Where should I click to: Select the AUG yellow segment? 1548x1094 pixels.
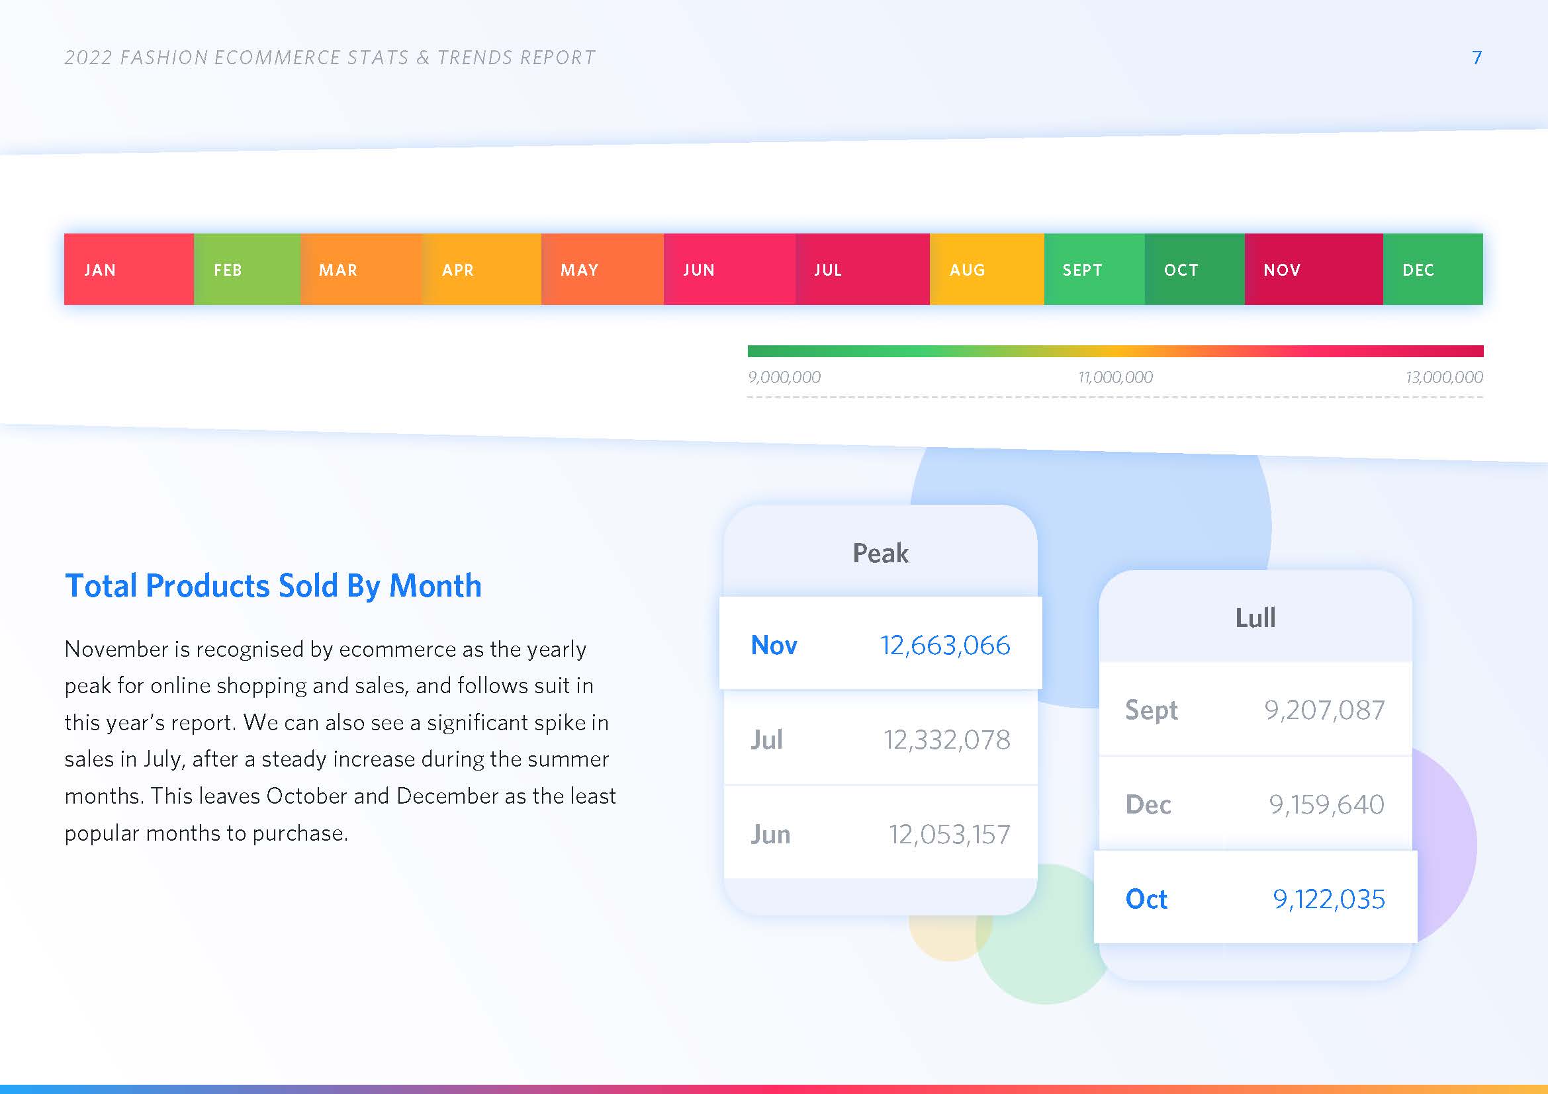click(x=986, y=269)
